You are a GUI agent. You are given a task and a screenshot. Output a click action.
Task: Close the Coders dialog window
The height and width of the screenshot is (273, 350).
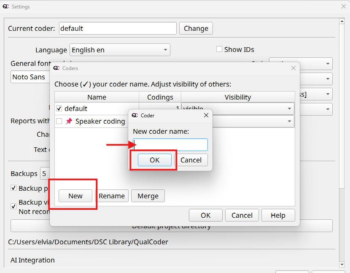(293, 68)
